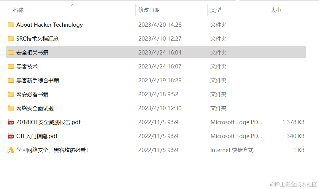Select the 网络安全面试题 folder name
This screenshot has height=189, width=319.
pyautogui.click(x=35, y=108)
